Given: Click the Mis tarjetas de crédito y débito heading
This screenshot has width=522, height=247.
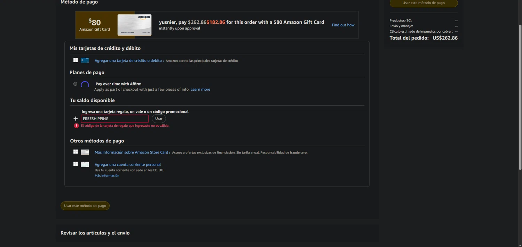Looking at the screenshot, I should (x=105, y=48).
